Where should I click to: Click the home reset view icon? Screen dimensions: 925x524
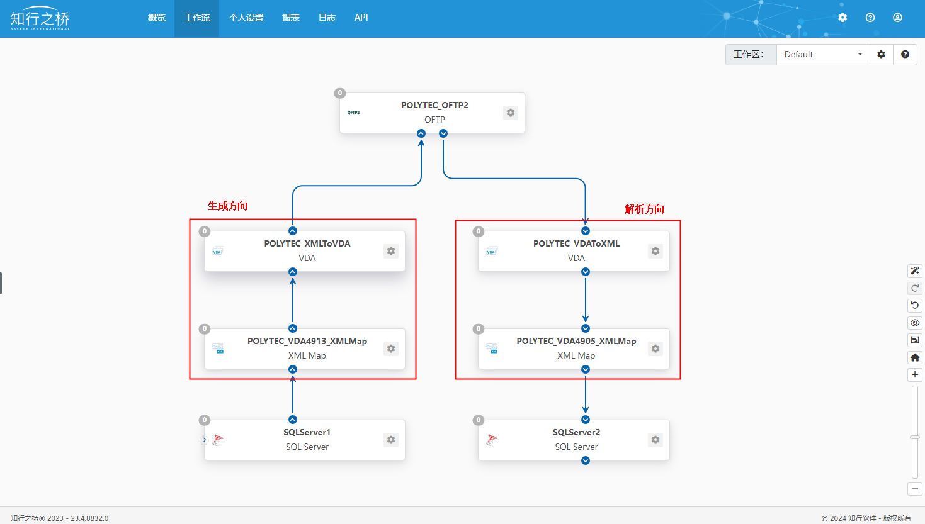[915, 357]
